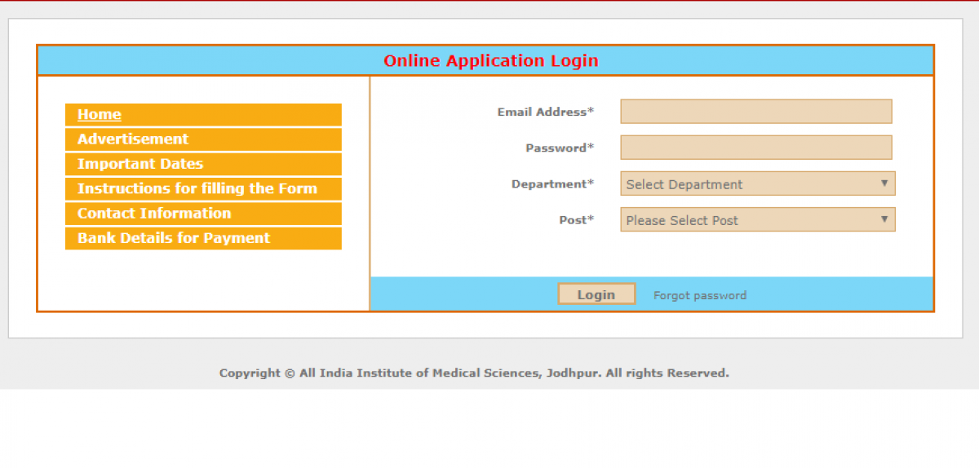Click the Department dropdown arrow icon
This screenshot has width=979, height=468.
884,183
